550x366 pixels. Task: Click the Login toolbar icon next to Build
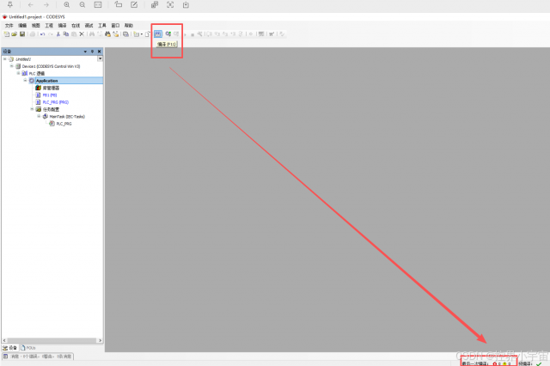pos(168,34)
